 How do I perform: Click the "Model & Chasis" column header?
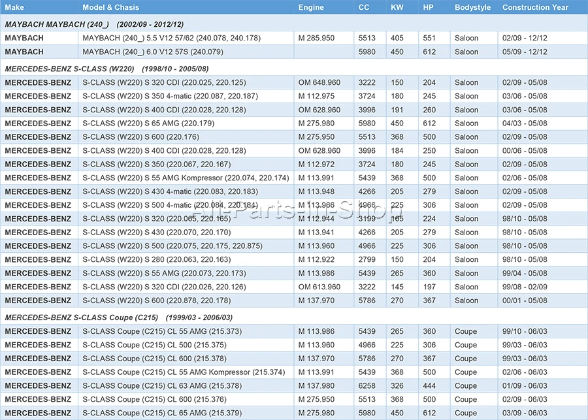tap(110, 7)
